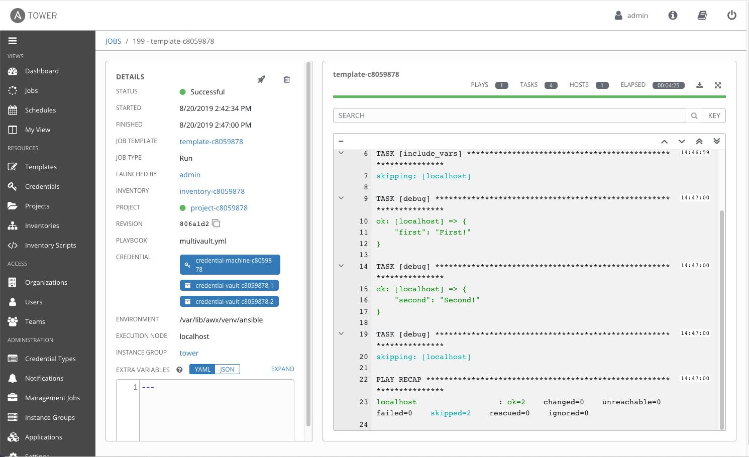Expand output to fullscreen
This screenshot has width=749, height=457.
pyautogui.click(x=718, y=85)
